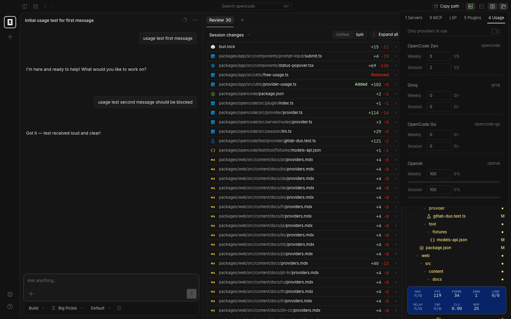
Task: Open the Big Pickle model dropdown
Action: pos(67,308)
